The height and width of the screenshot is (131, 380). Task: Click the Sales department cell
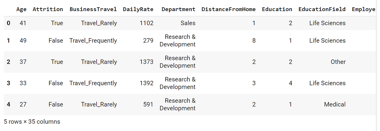(188, 23)
